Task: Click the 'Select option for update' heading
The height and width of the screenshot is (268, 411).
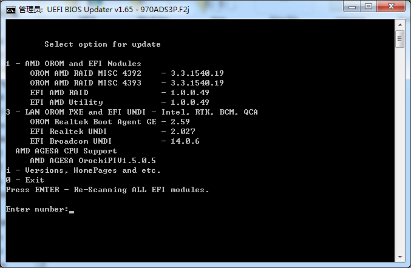Action: [103, 44]
